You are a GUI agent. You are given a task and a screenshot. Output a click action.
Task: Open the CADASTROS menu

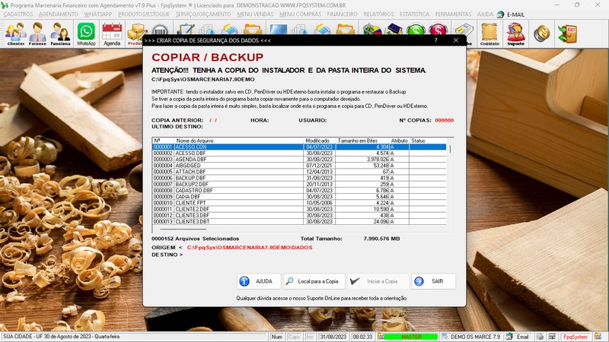(x=18, y=14)
